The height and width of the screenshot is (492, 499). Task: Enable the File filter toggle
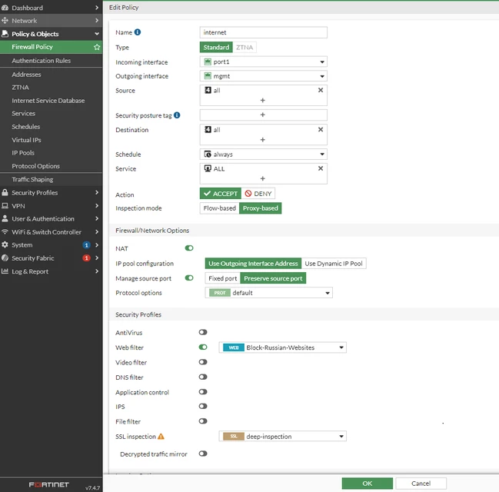[203, 421]
